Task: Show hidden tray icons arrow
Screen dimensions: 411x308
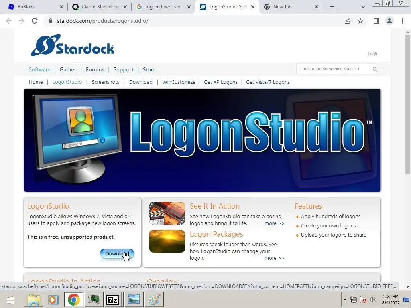Action: click(345, 299)
